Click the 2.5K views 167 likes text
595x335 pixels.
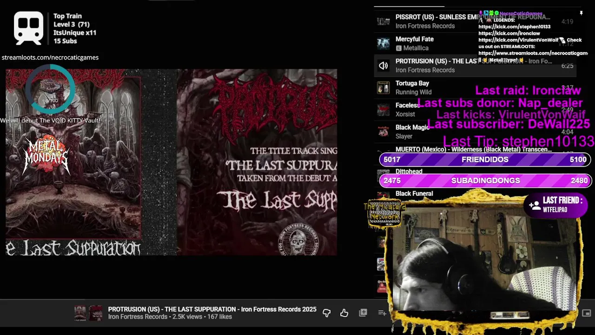pyautogui.click(x=202, y=317)
